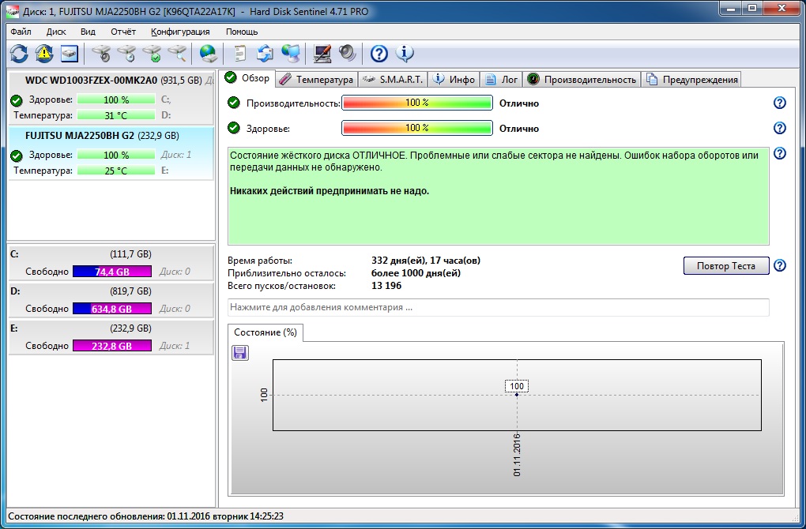The width and height of the screenshot is (806, 529).
Task: Switch to the Температура tab
Action: click(317, 80)
